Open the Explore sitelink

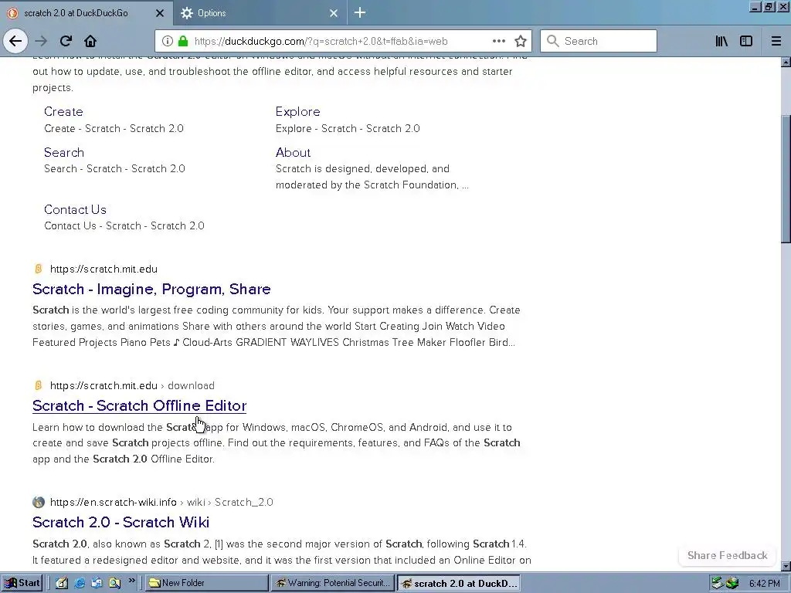click(297, 111)
